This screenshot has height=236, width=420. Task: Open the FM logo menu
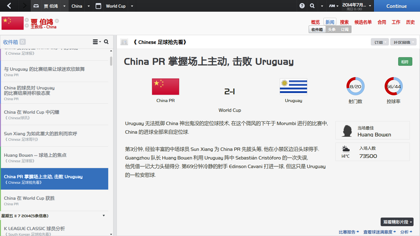pyautogui.click(x=334, y=6)
